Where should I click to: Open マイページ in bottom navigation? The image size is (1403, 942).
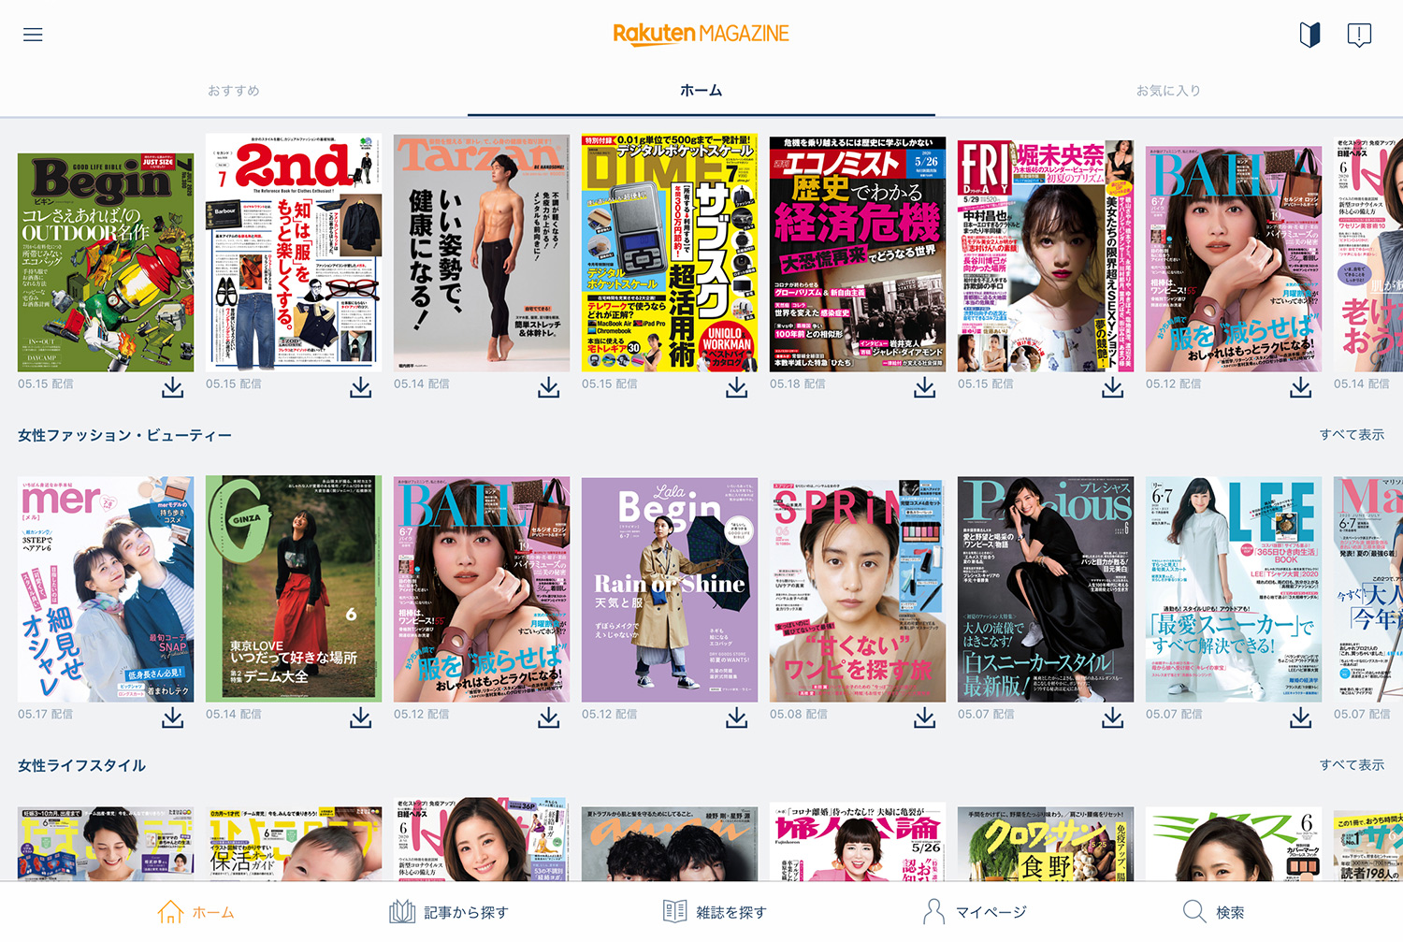coord(975,912)
